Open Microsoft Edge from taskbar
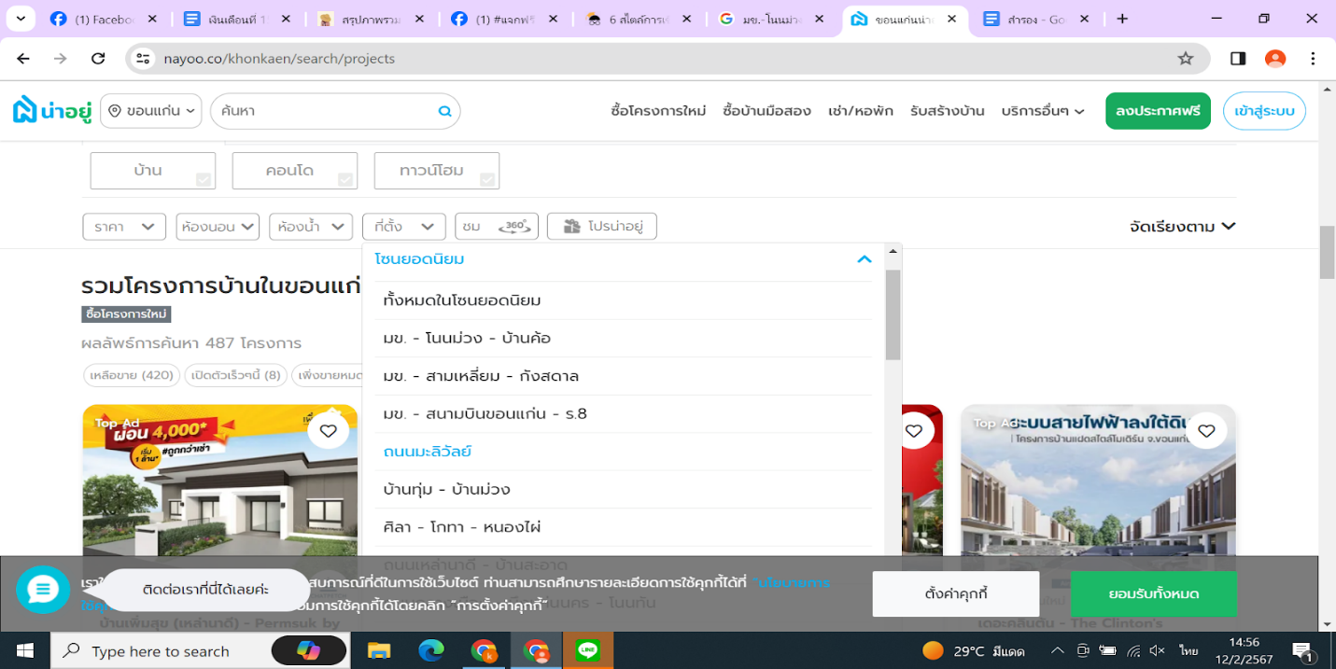 (430, 650)
